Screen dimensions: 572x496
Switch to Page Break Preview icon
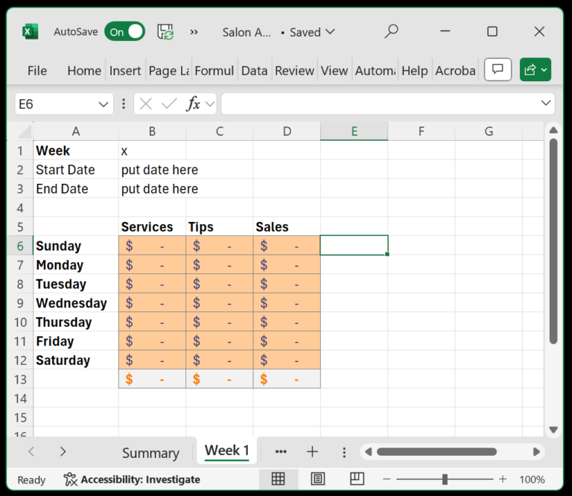pos(357,479)
